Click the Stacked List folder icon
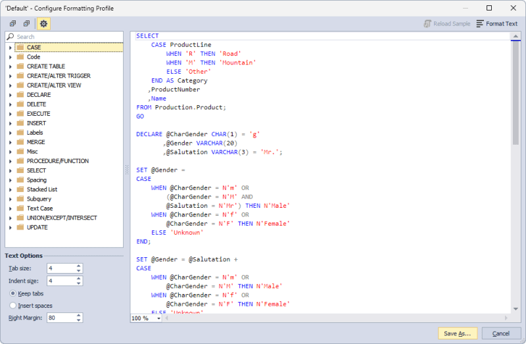Image resolution: width=526 pixels, height=344 pixels. pos(20,189)
